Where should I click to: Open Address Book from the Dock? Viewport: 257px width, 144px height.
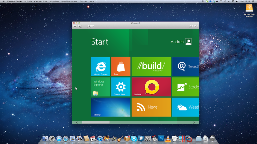coord(86,138)
